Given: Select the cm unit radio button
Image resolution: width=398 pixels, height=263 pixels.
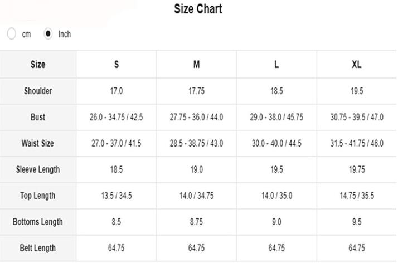Looking at the screenshot, I should pyautogui.click(x=12, y=34).
